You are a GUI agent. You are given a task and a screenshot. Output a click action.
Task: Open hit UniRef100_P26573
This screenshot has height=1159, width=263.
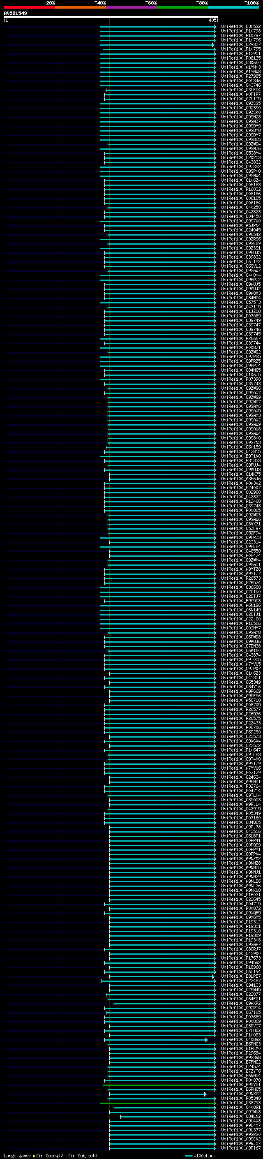241,578
